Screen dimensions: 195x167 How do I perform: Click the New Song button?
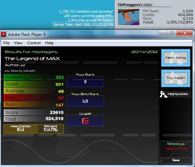[x=176, y=58]
